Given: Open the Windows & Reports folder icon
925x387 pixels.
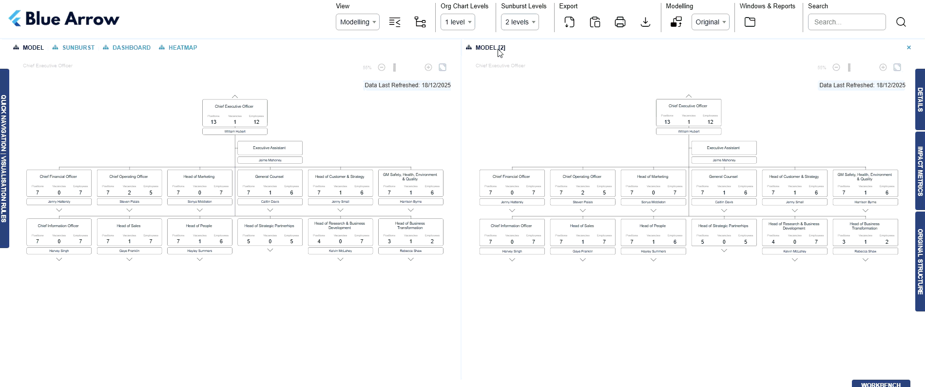Looking at the screenshot, I should [x=750, y=22].
